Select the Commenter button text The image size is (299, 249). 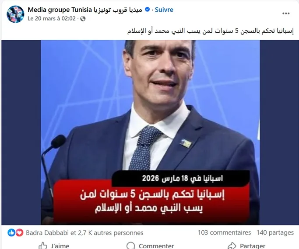click(x=156, y=246)
